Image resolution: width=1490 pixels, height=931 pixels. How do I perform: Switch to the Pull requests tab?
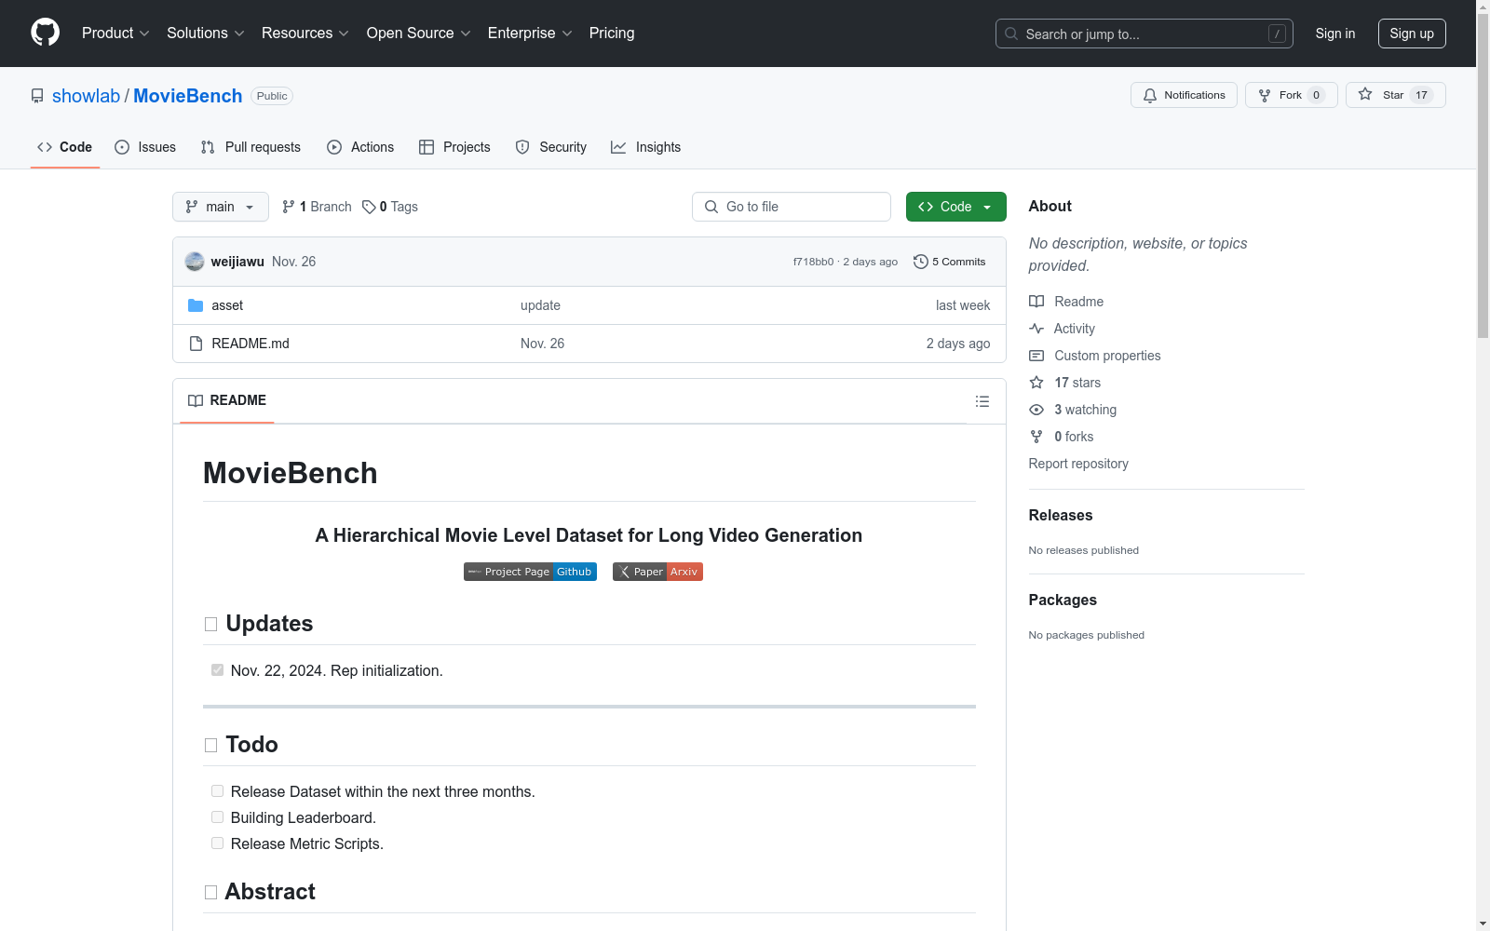251,147
